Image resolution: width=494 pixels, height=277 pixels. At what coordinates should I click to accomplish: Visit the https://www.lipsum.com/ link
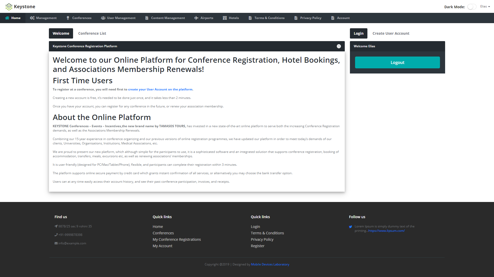[x=386, y=230]
